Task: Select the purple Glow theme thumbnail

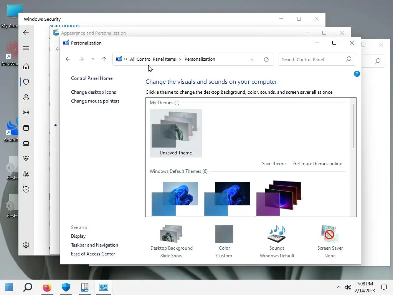Action: click(279, 198)
